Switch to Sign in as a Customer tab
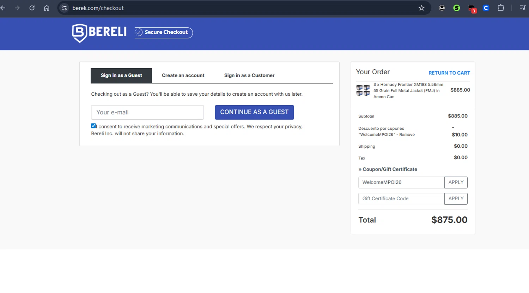 click(x=249, y=75)
